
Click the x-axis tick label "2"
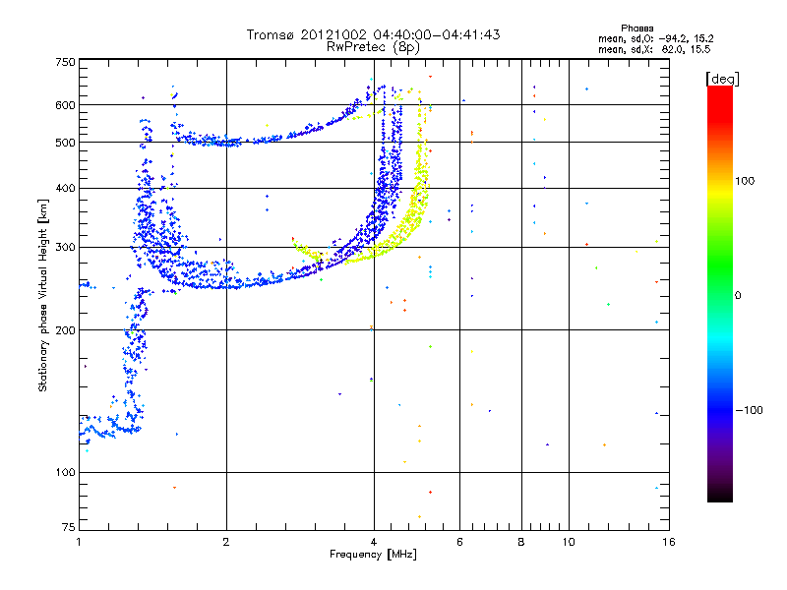click(226, 542)
